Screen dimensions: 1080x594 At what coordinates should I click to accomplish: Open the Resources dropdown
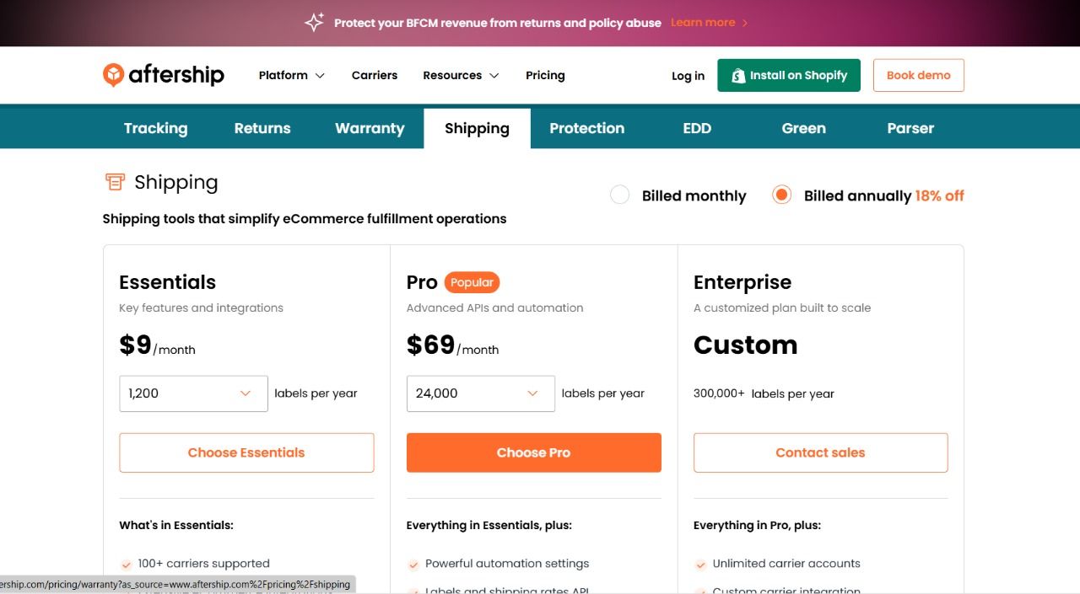click(461, 75)
